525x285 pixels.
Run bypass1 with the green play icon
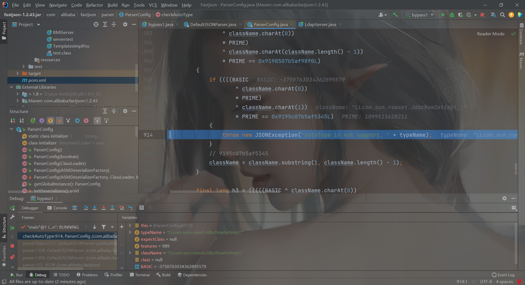point(443,15)
